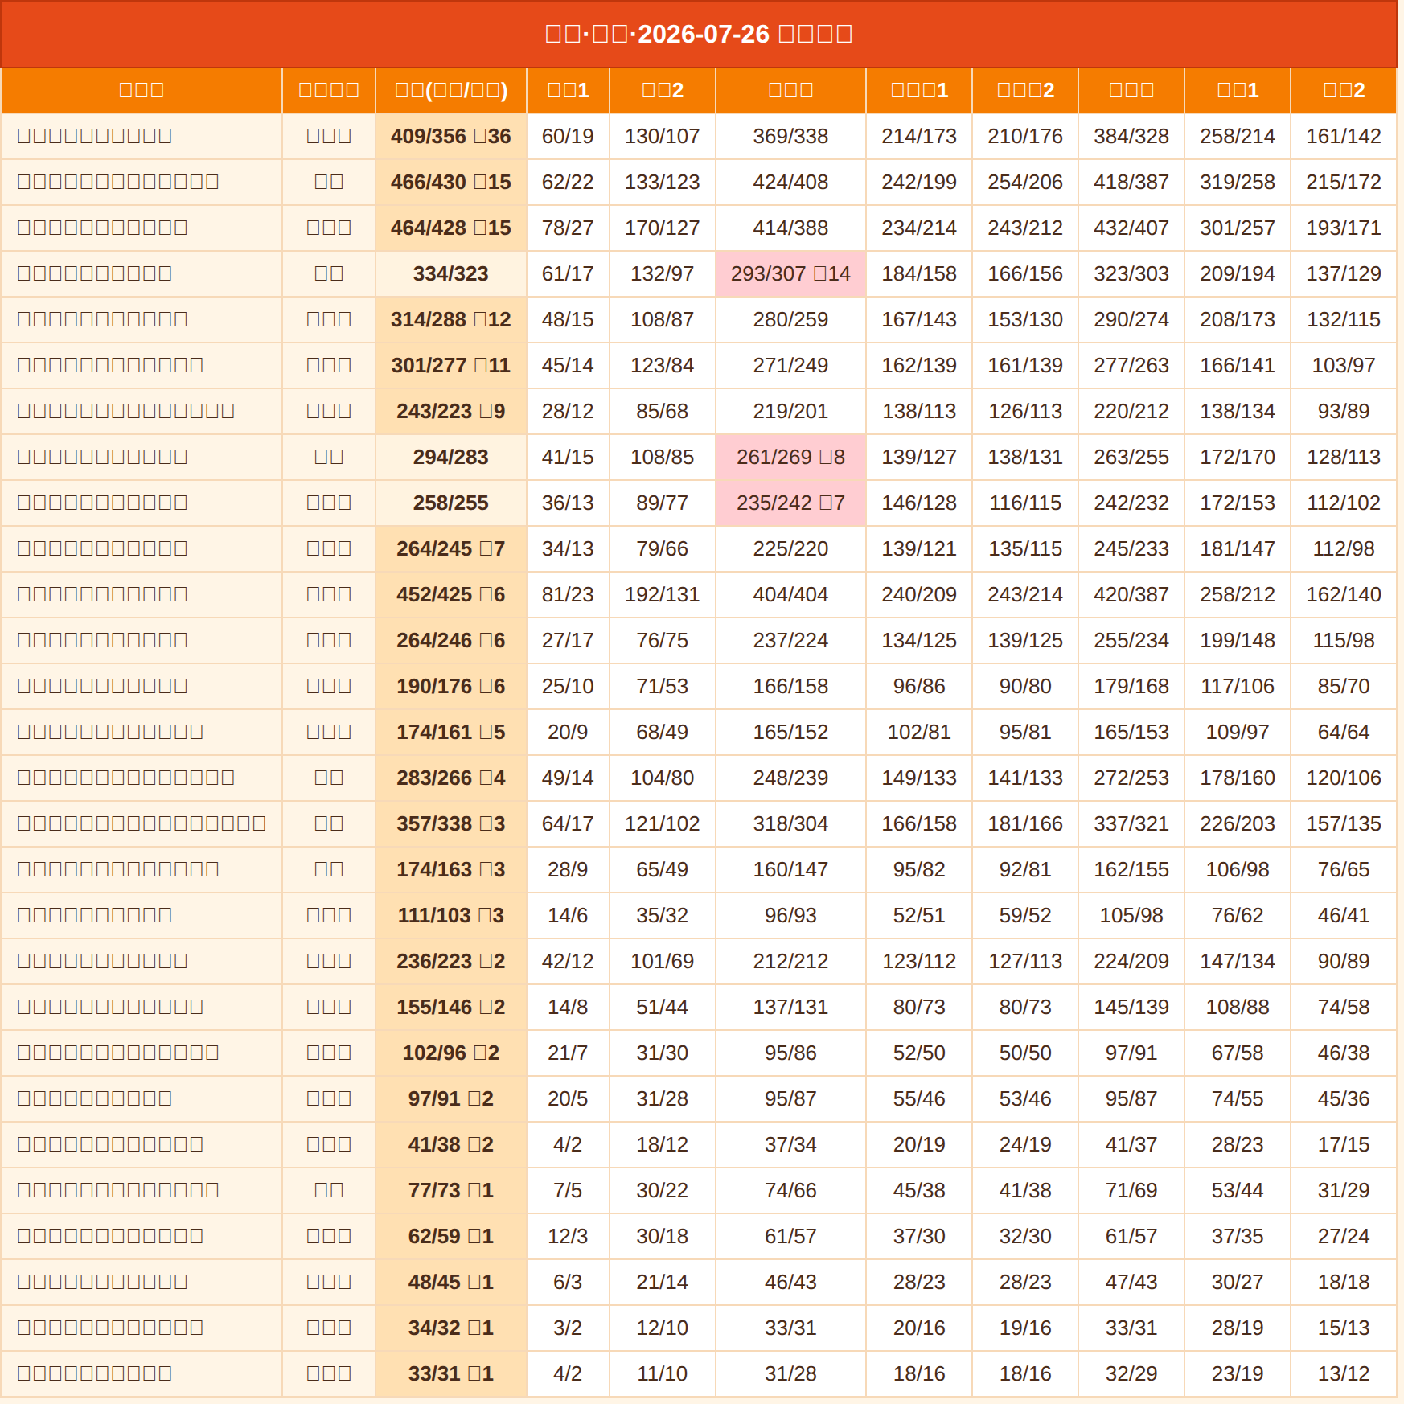Click the cell showing 60/19
The width and height of the screenshot is (1404, 1404).
pos(568,136)
